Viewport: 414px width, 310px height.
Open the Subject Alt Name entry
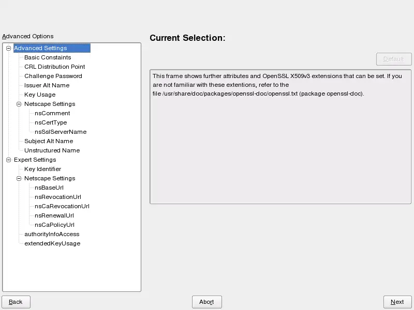[x=49, y=141]
